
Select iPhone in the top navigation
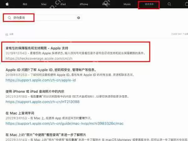(x=84, y=4)
